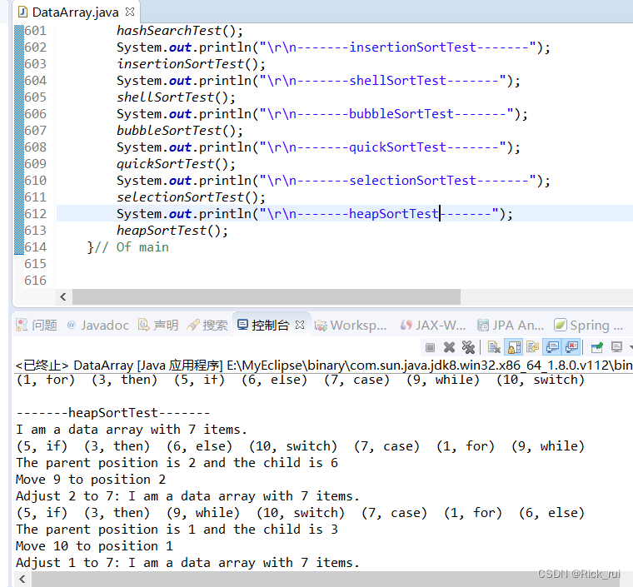Expand the console selection dropdown arrow
The height and width of the screenshot is (587, 633).
pyautogui.click(x=631, y=347)
